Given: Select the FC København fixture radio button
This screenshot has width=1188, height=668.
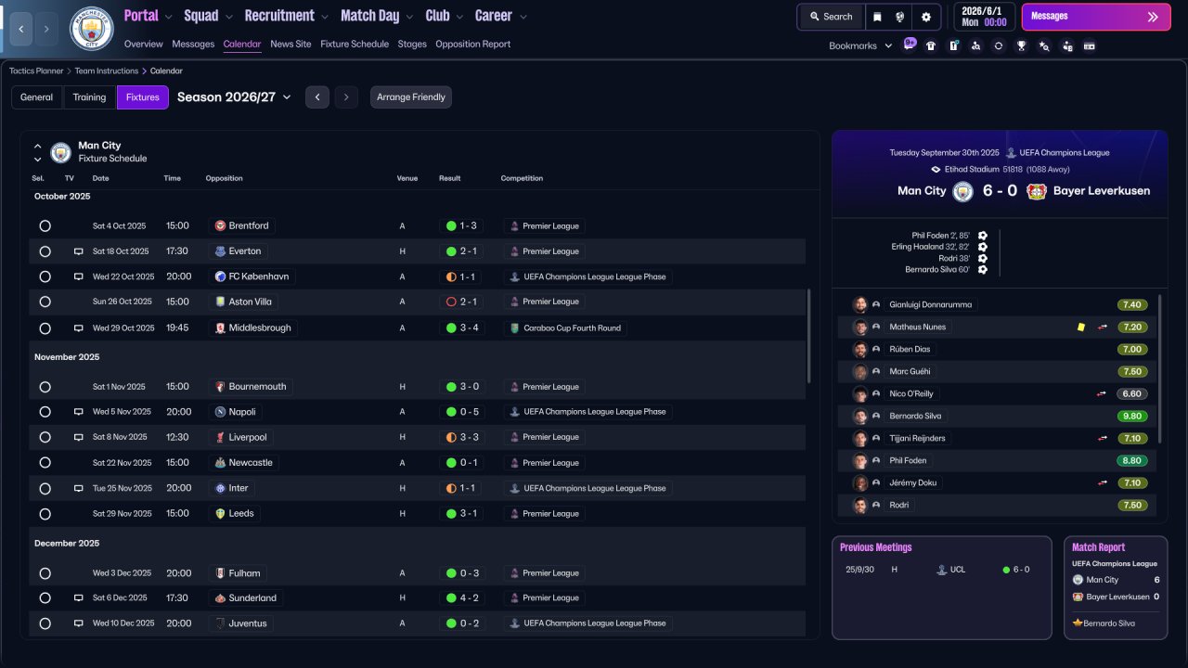Looking at the screenshot, I should click(45, 276).
